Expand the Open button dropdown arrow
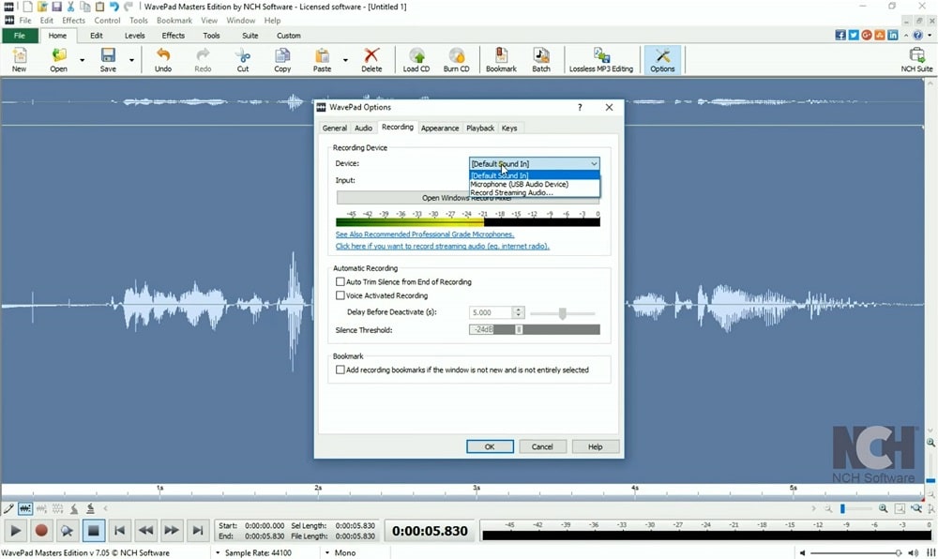This screenshot has width=938, height=559. click(83, 60)
